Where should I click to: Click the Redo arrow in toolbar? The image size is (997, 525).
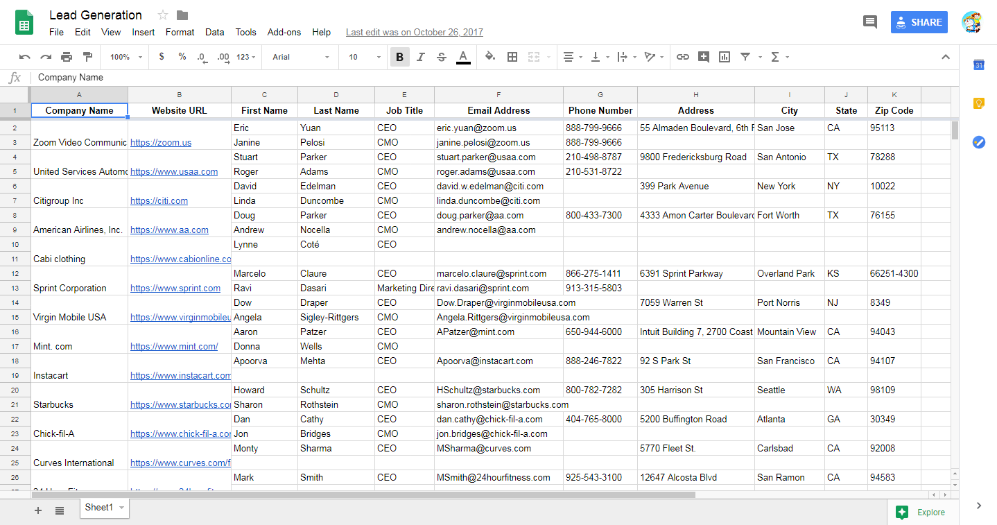click(46, 57)
